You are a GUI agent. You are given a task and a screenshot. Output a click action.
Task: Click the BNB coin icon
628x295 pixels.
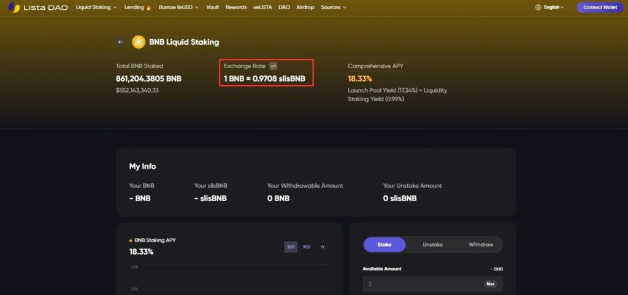(139, 42)
